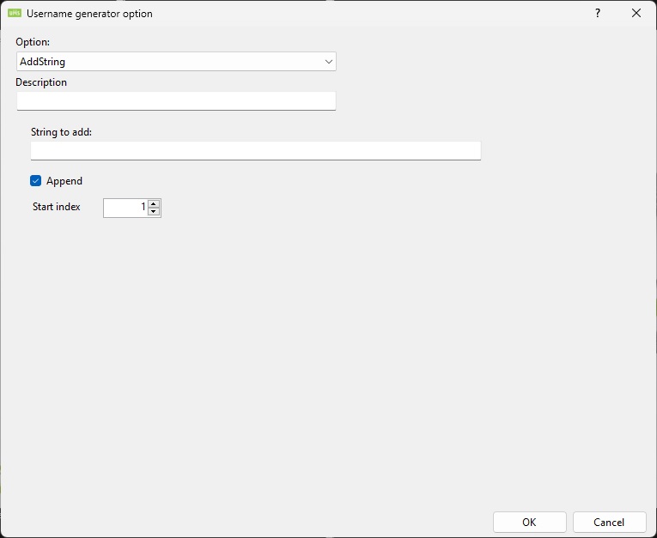Viewport: 657px width, 538px height.
Task: Decrease Start index with down arrow
Action: click(x=154, y=212)
